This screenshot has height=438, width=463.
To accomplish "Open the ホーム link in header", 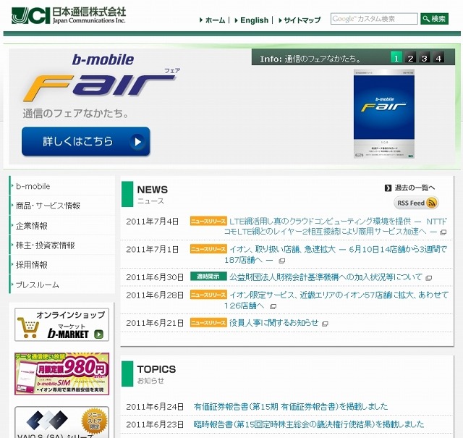I will (215, 20).
